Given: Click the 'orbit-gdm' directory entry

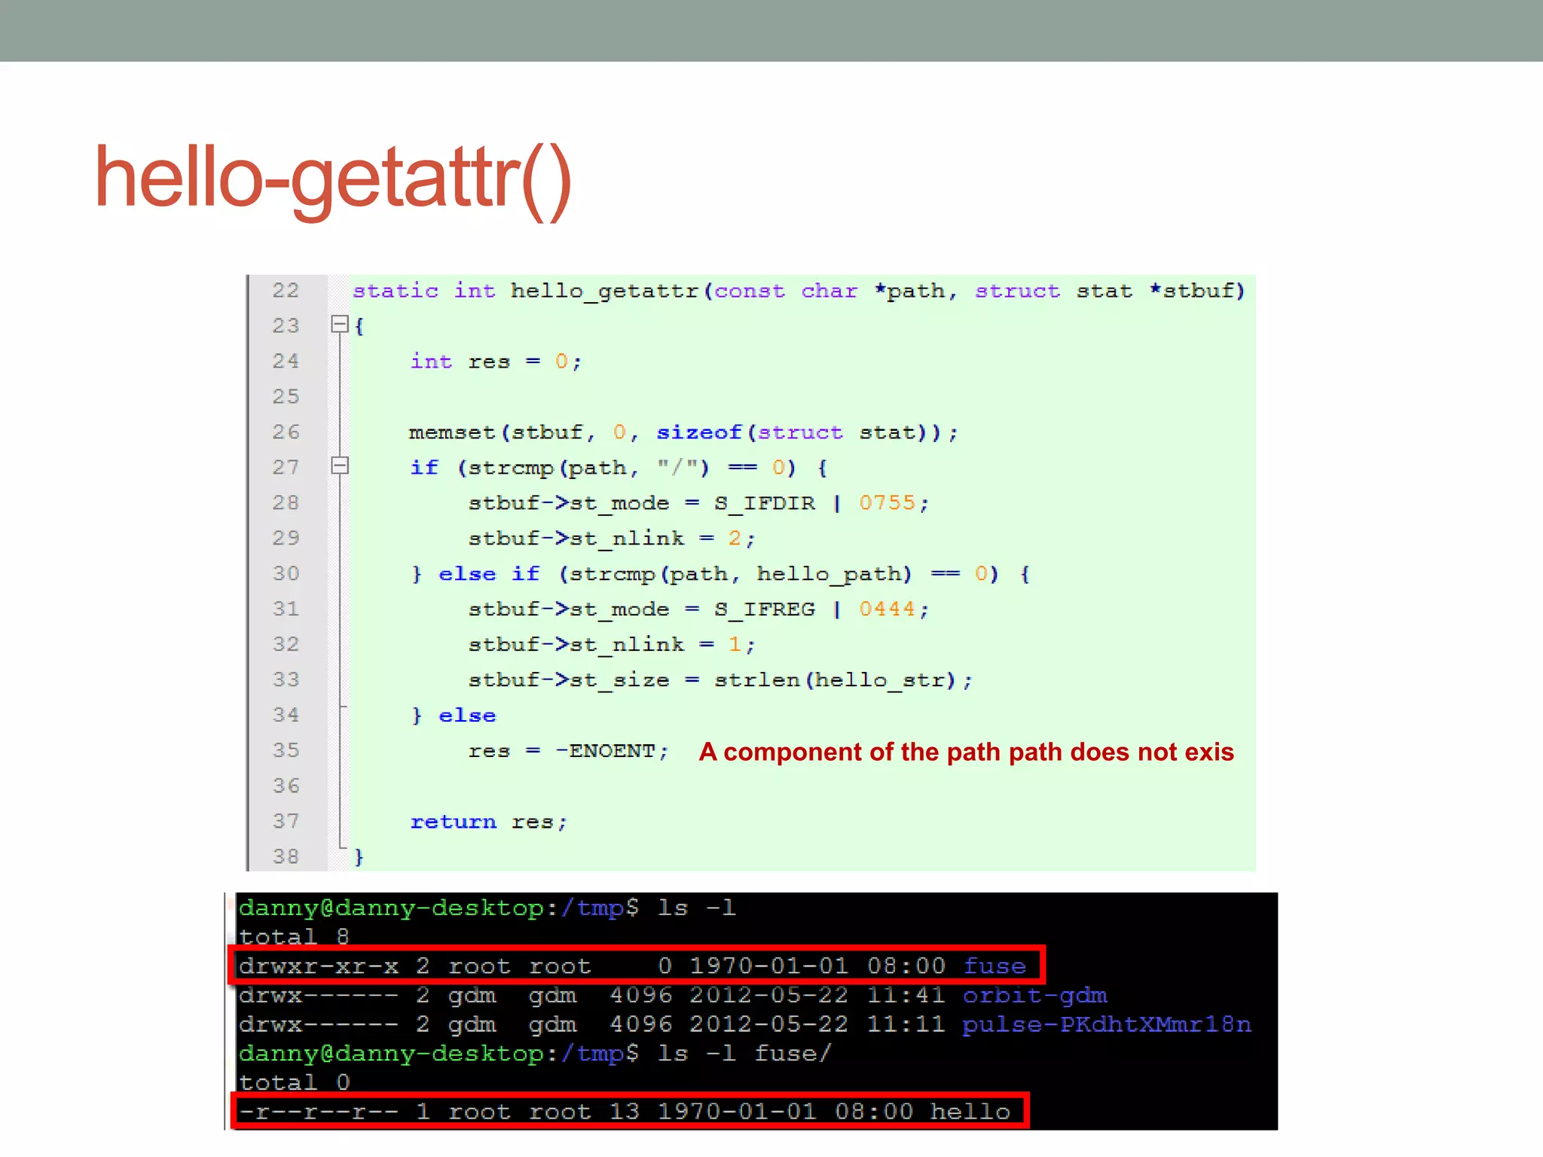Looking at the screenshot, I should [x=1034, y=996].
